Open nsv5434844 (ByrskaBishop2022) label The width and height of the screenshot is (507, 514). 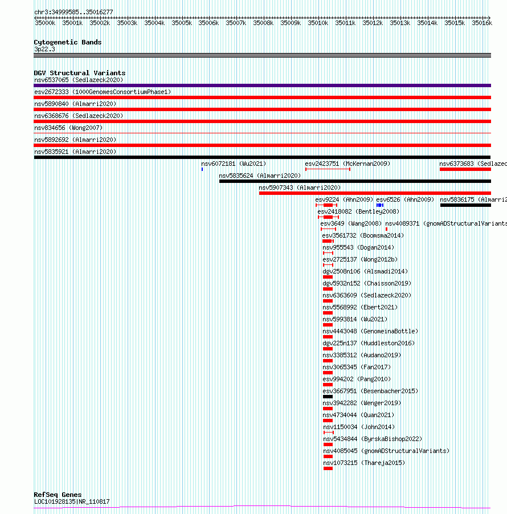(x=373, y=439)
